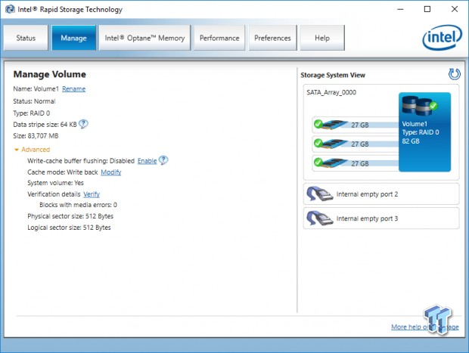Select Internal empty port 2
This screenshot has width=469, height=353.
381,194
